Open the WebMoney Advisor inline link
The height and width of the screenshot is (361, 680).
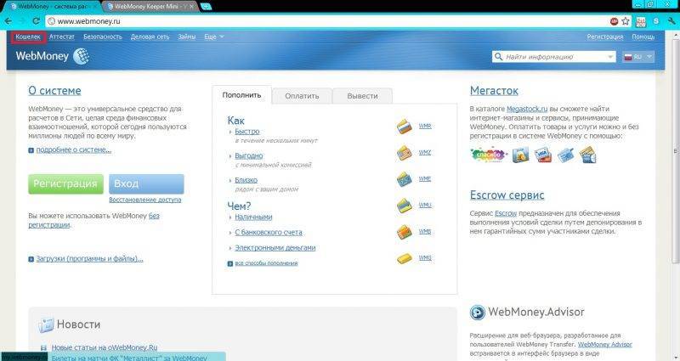click(x=605, y=345)
